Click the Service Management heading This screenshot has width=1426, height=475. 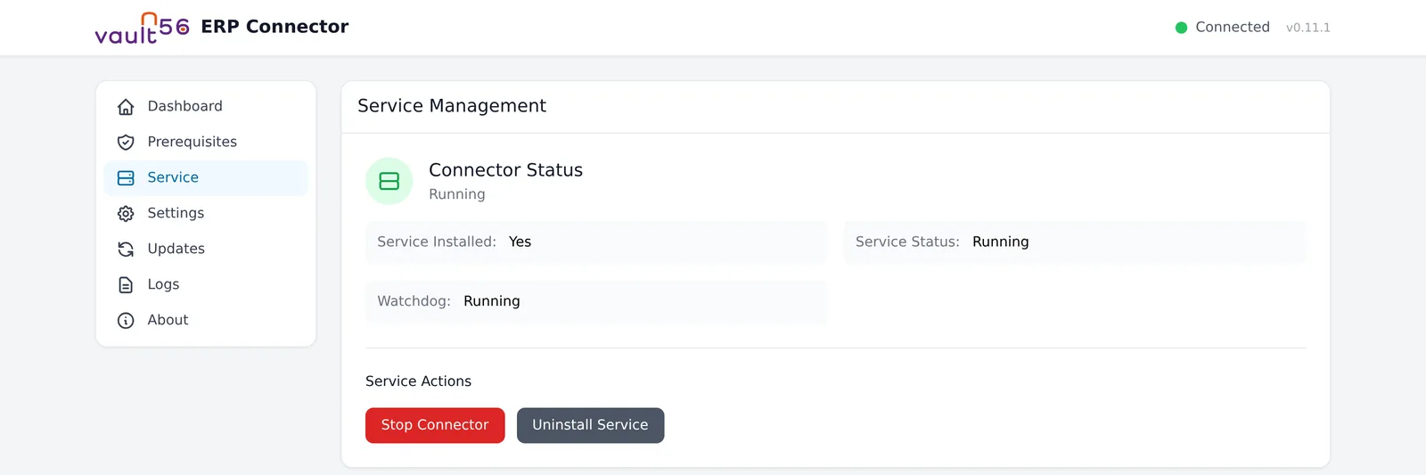click(x=452, y=106)
